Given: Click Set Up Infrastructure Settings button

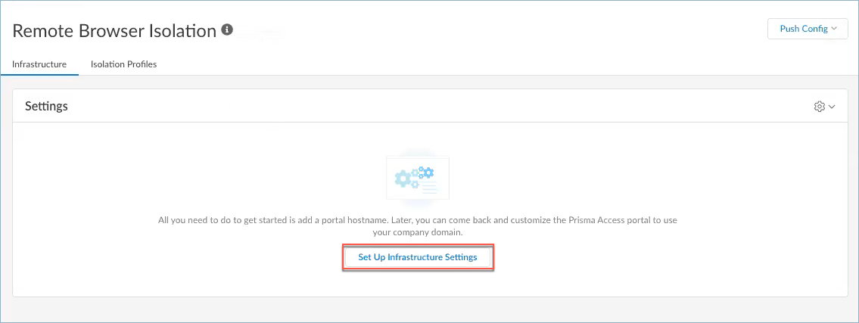Looking at the screenshot, I should 418,257.
